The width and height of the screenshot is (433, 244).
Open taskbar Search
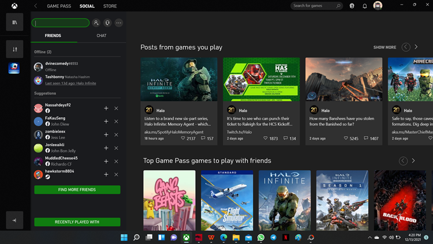(x=136, y=238)
